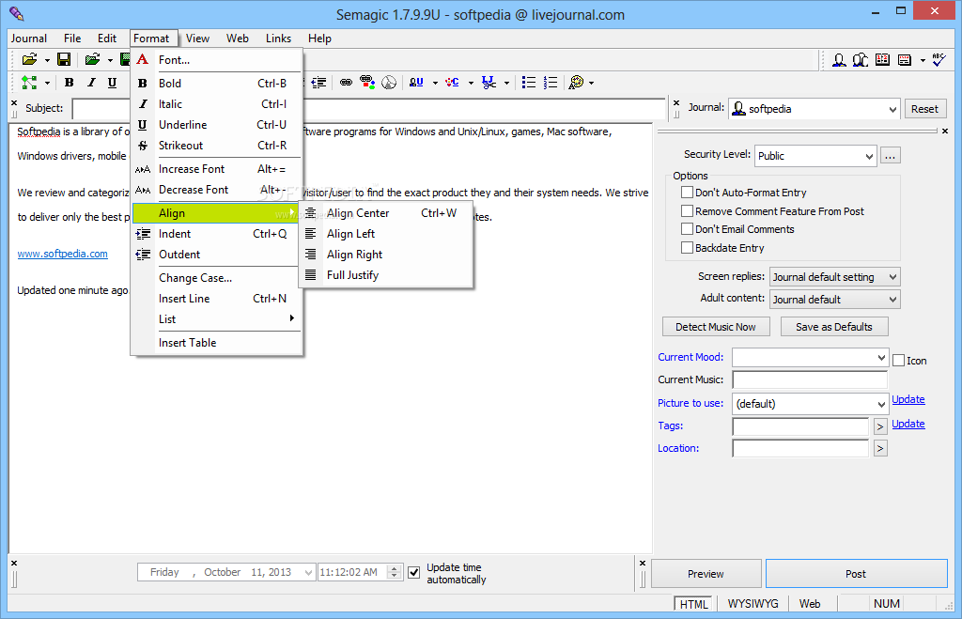Click the Post button
The height and width of the screenshot is (619, 962).
click(x=856, y=574)
